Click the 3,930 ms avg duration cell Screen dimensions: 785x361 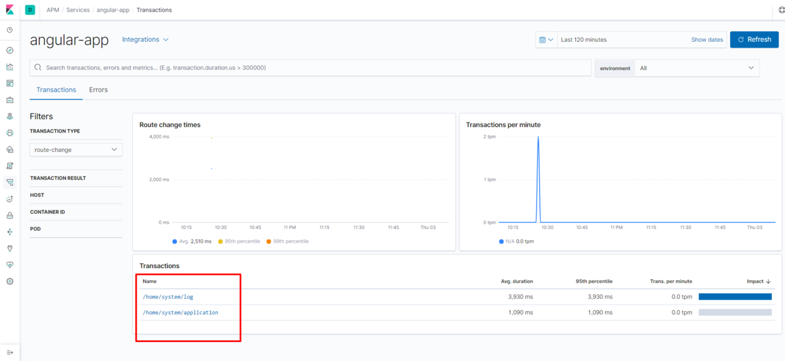coord(521,297)
